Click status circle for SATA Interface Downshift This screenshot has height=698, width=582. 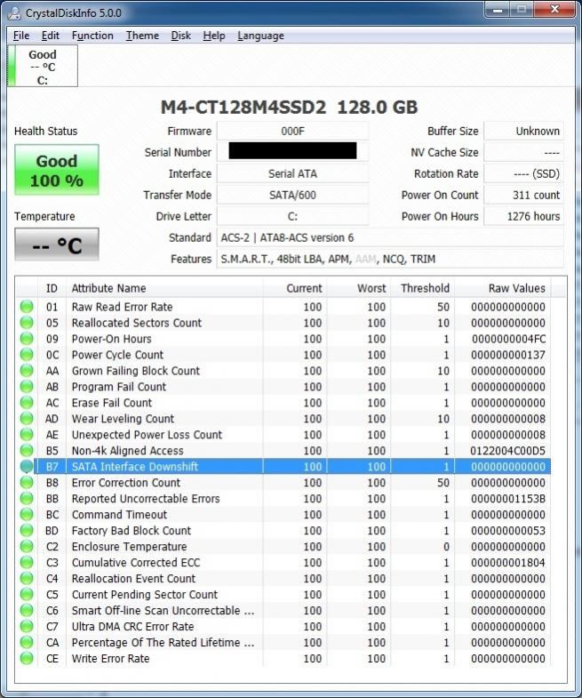[27, 467]
